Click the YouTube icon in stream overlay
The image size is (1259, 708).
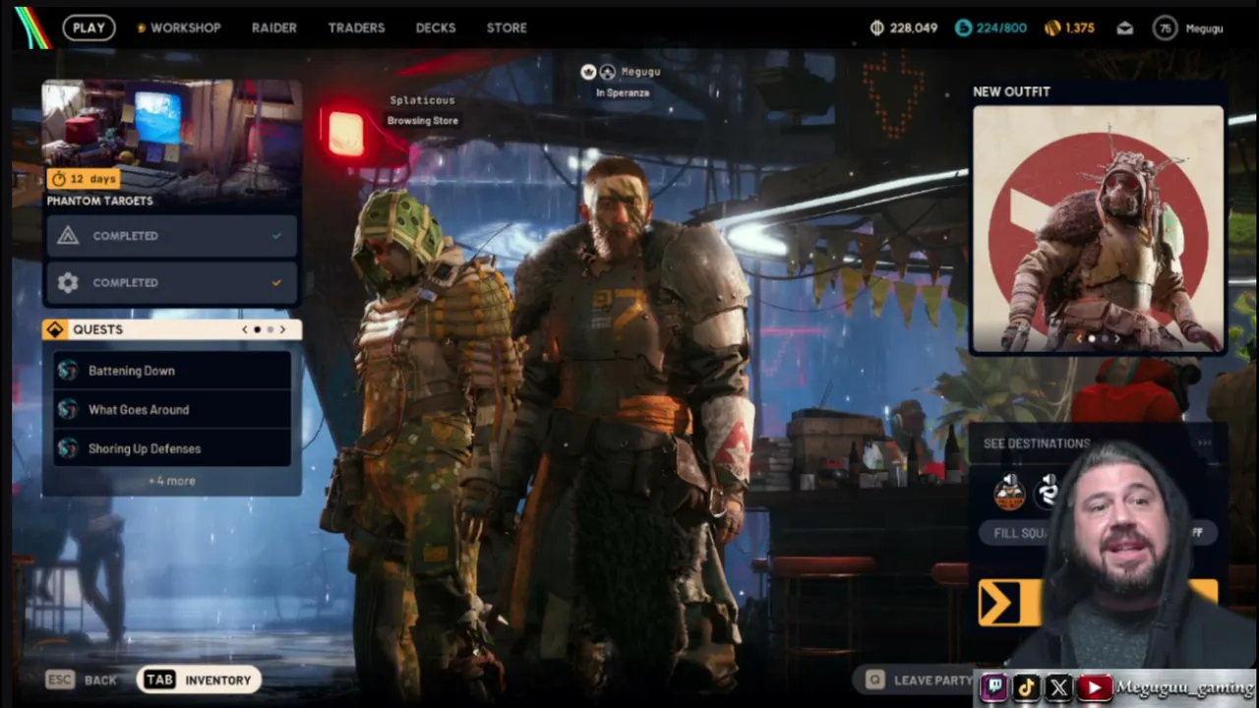coord(1094,687)
